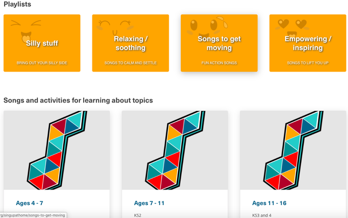Click the Ages 7 - 11 music note image

click(x=175, y=150)
